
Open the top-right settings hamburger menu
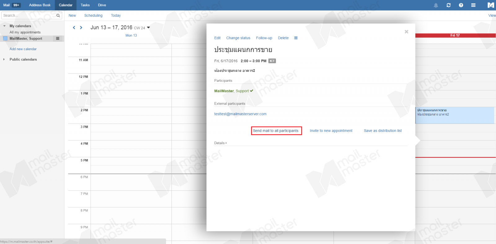(473, 5)
